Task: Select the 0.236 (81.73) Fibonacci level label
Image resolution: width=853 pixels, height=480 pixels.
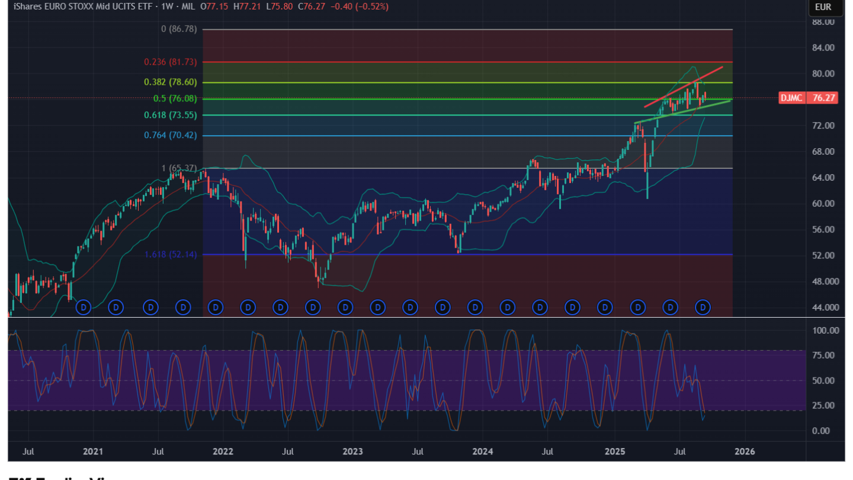Action: [170, 62]
